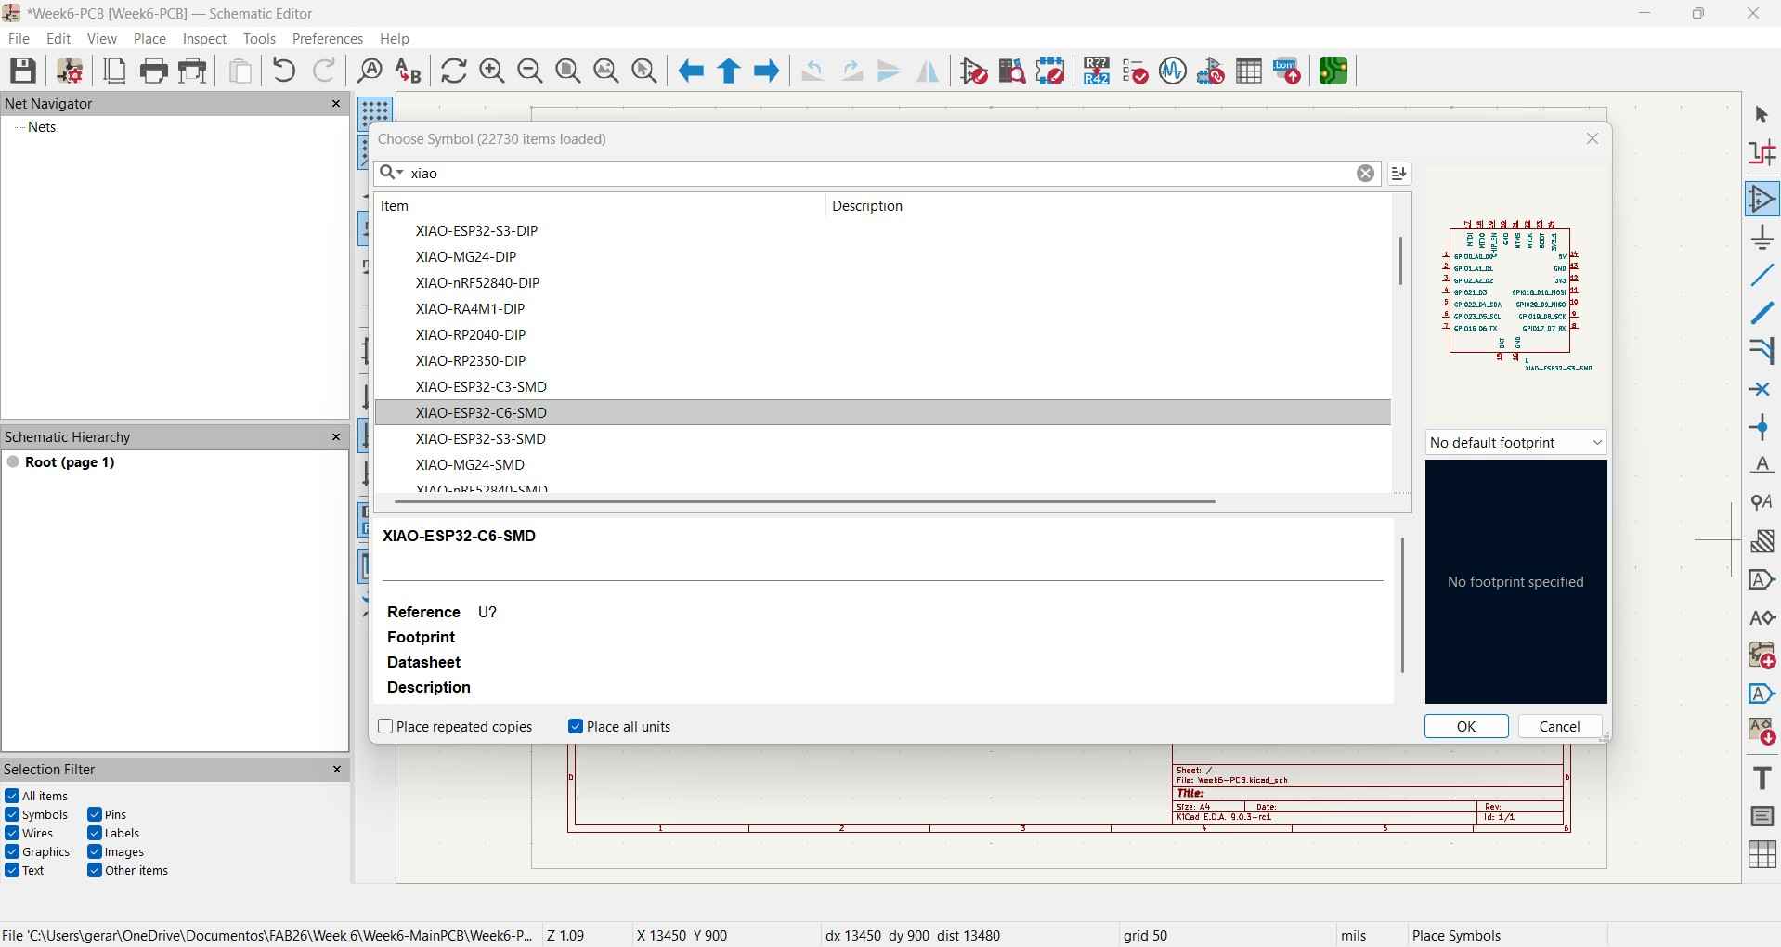Click Annotate schematic symbols icon
Screen dimensions: 1781x947
[x=1097, y=71]
